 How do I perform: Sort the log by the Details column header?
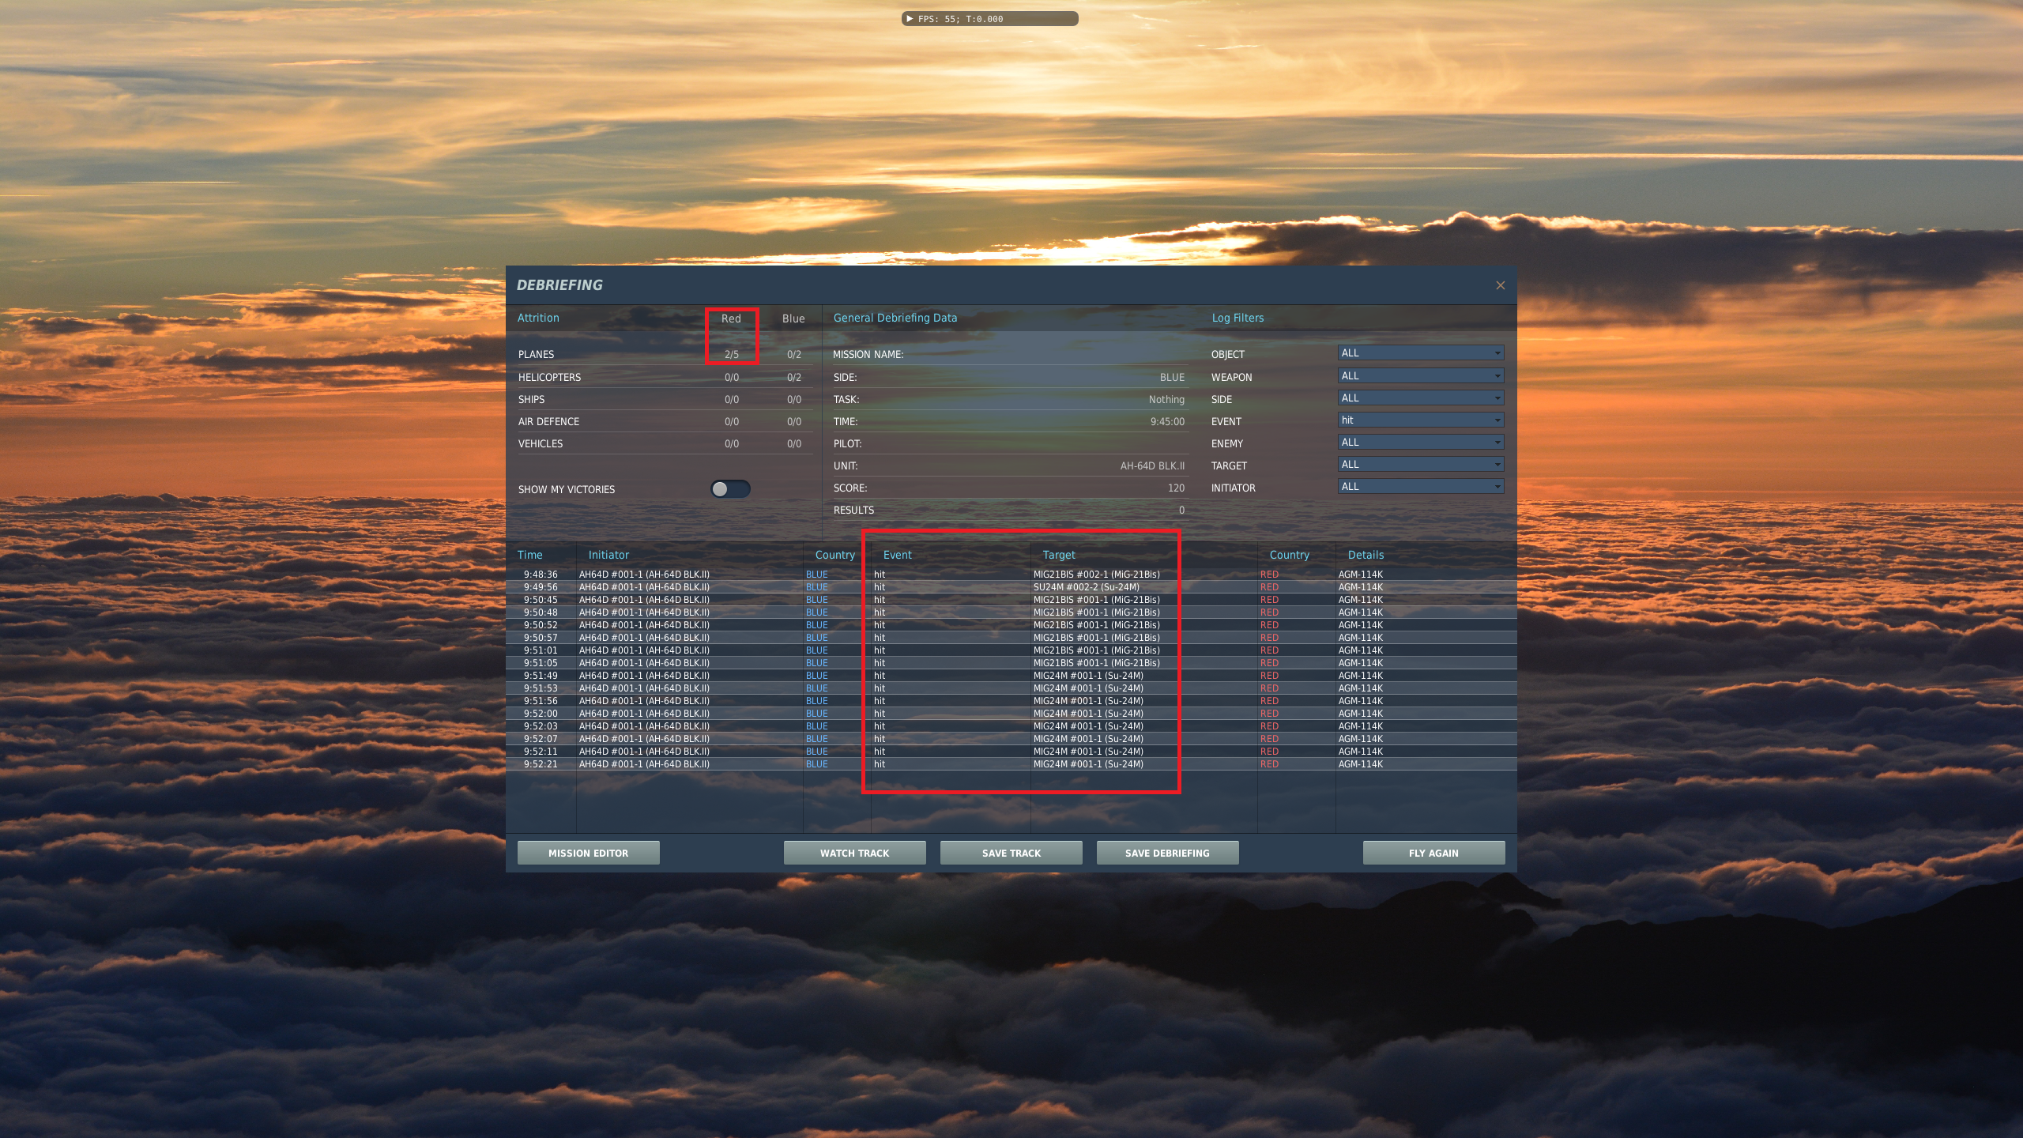[x=1366, y=555]
